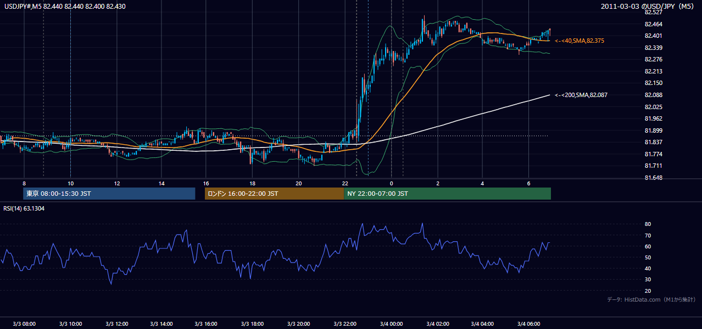Click the 3/3 18:00 date label
This screenshot has width=702, height=329.
253,324
